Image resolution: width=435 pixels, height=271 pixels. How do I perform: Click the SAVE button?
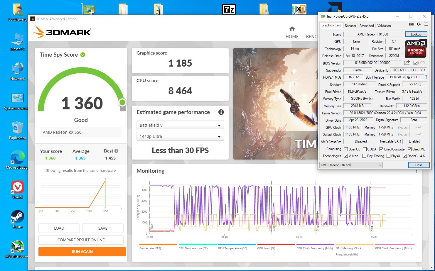click(x=103, y=228)
